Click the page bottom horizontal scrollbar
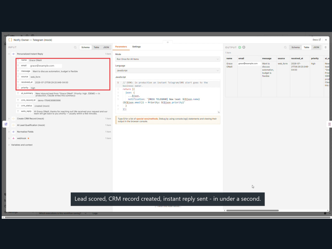 167,217
